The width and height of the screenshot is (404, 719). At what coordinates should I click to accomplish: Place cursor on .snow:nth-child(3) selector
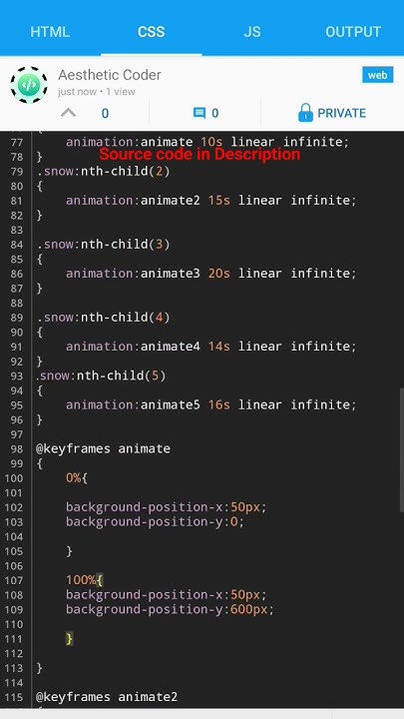pyautogui.click(x=103, y=245)
